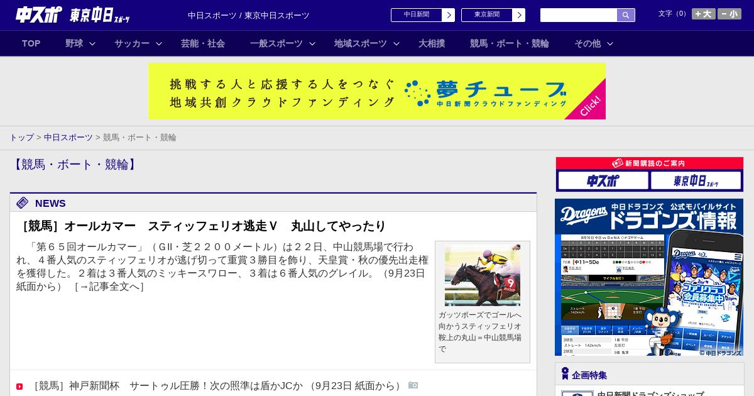Click 中日スポーツ / 東京中日スポーツ header text
754x396 pixels.
[x=249, y=15]
